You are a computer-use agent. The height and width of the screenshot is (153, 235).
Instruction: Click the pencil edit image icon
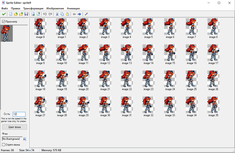click(x=86, y=14)
